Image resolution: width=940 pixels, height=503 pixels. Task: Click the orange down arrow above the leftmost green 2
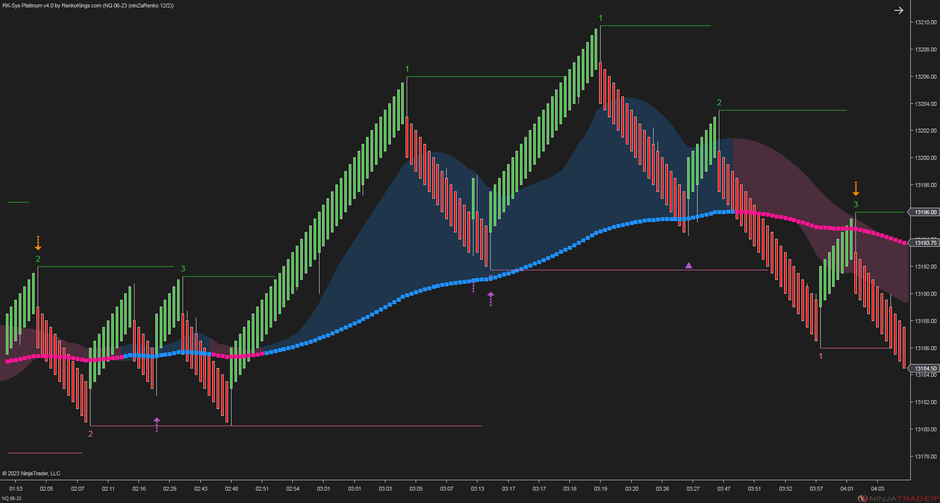38,243
